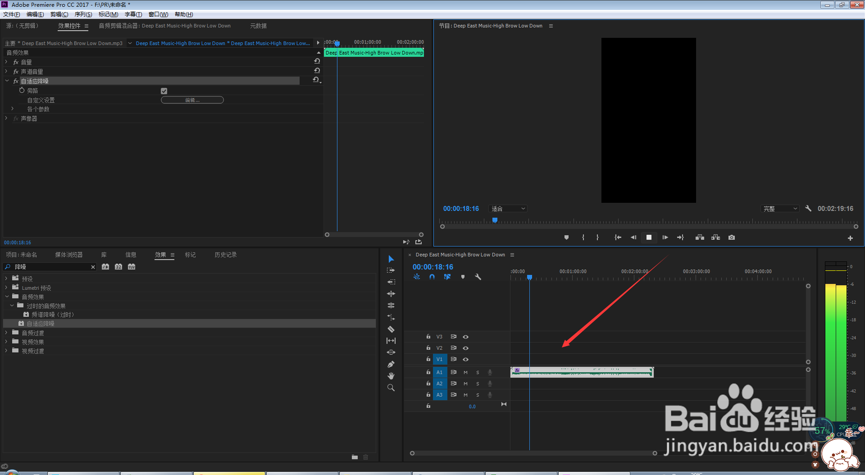This screenshot has width=865, height=475.
Task: Create new custom bin in Effects panel
Action: point(355,457)
